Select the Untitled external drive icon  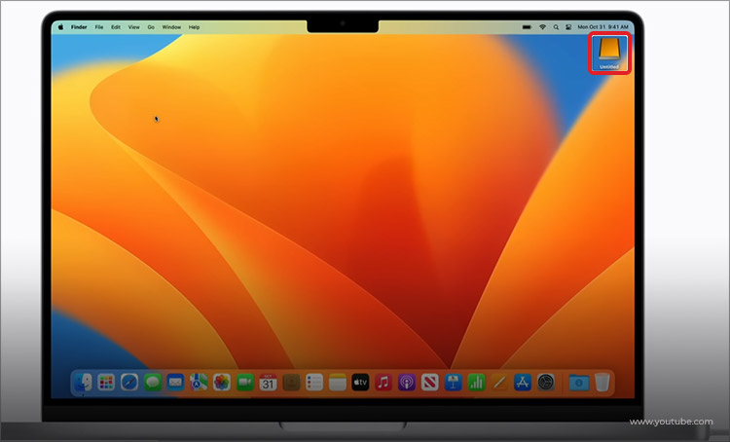[609, 53]
